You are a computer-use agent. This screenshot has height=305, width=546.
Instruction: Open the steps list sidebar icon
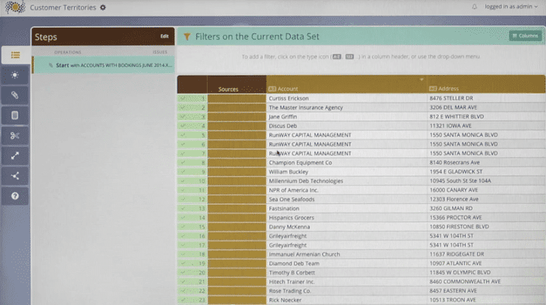click(x=15, y=55)
